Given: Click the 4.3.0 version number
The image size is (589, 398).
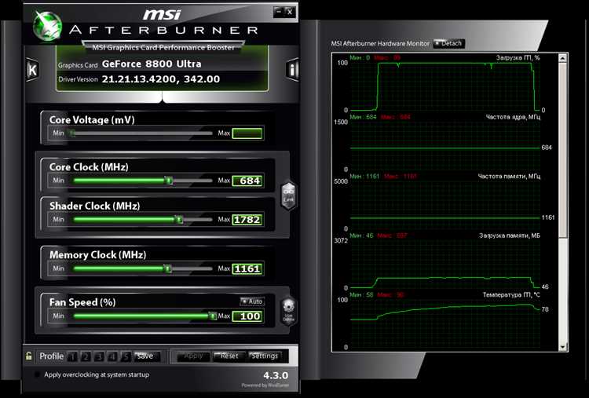Looking at the screenshot, I should (276, 375).
